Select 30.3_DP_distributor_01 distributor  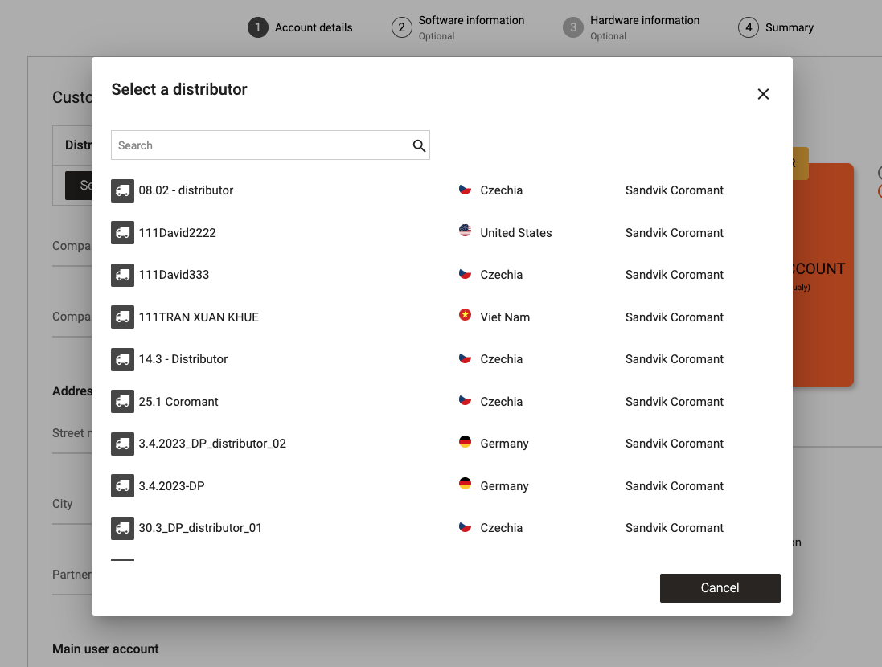[x=200, y=528]
